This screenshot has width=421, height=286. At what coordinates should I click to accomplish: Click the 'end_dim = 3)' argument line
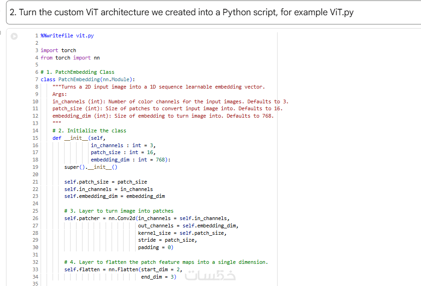[x=159, y=277]
